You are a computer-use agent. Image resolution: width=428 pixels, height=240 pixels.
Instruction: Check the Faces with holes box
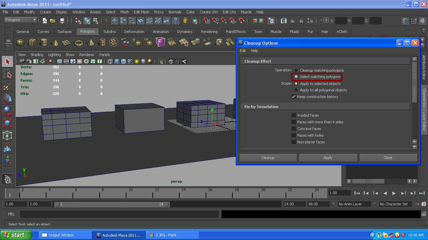pyautogui.click(x=294, y=135)
